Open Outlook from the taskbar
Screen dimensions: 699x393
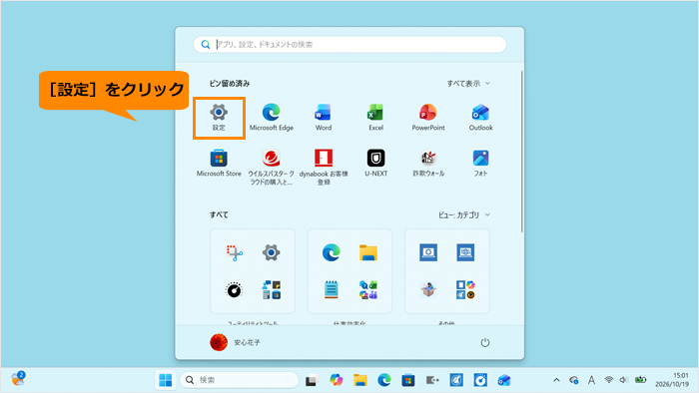coord(504,380)
